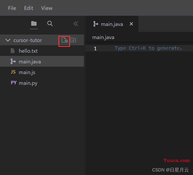193x175 pixels.
Task: Click the main.java breadcrumb path
Action: point(103,37)
